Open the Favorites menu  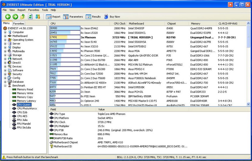(34, 10)
